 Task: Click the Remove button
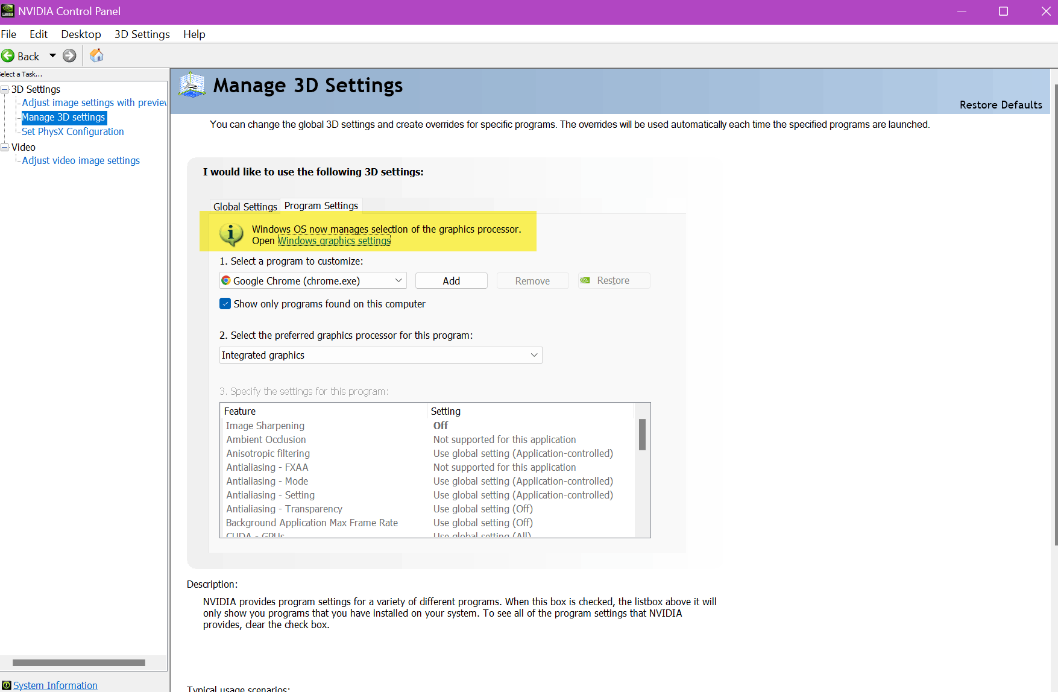[x=533, y=280]
